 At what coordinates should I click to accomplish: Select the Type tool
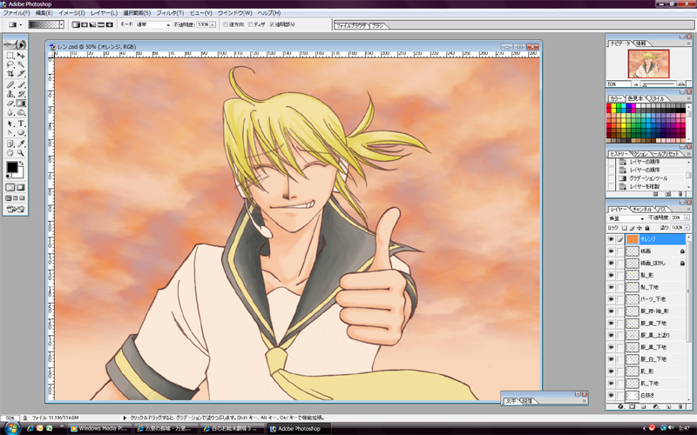[21, 123]
